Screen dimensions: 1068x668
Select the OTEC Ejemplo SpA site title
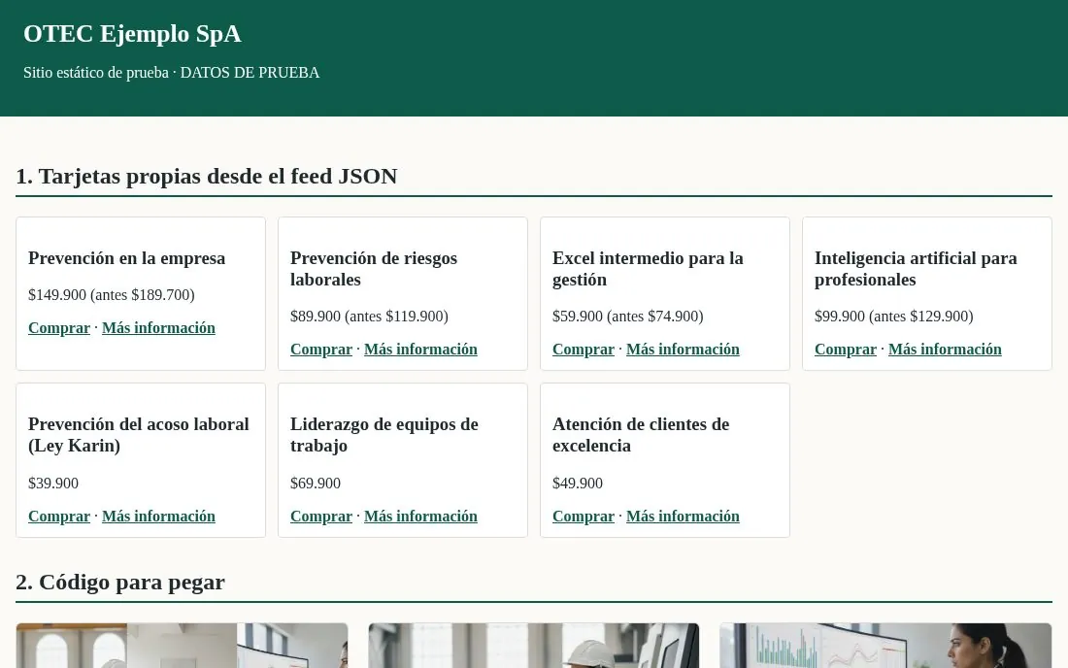tap(132, 34)
